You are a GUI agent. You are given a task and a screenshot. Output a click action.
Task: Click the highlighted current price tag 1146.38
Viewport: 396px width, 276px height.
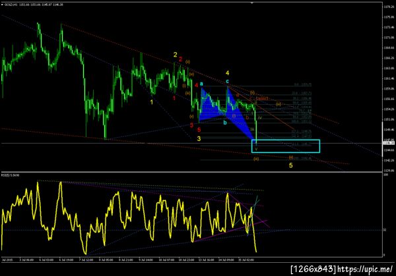pos(389,143)
